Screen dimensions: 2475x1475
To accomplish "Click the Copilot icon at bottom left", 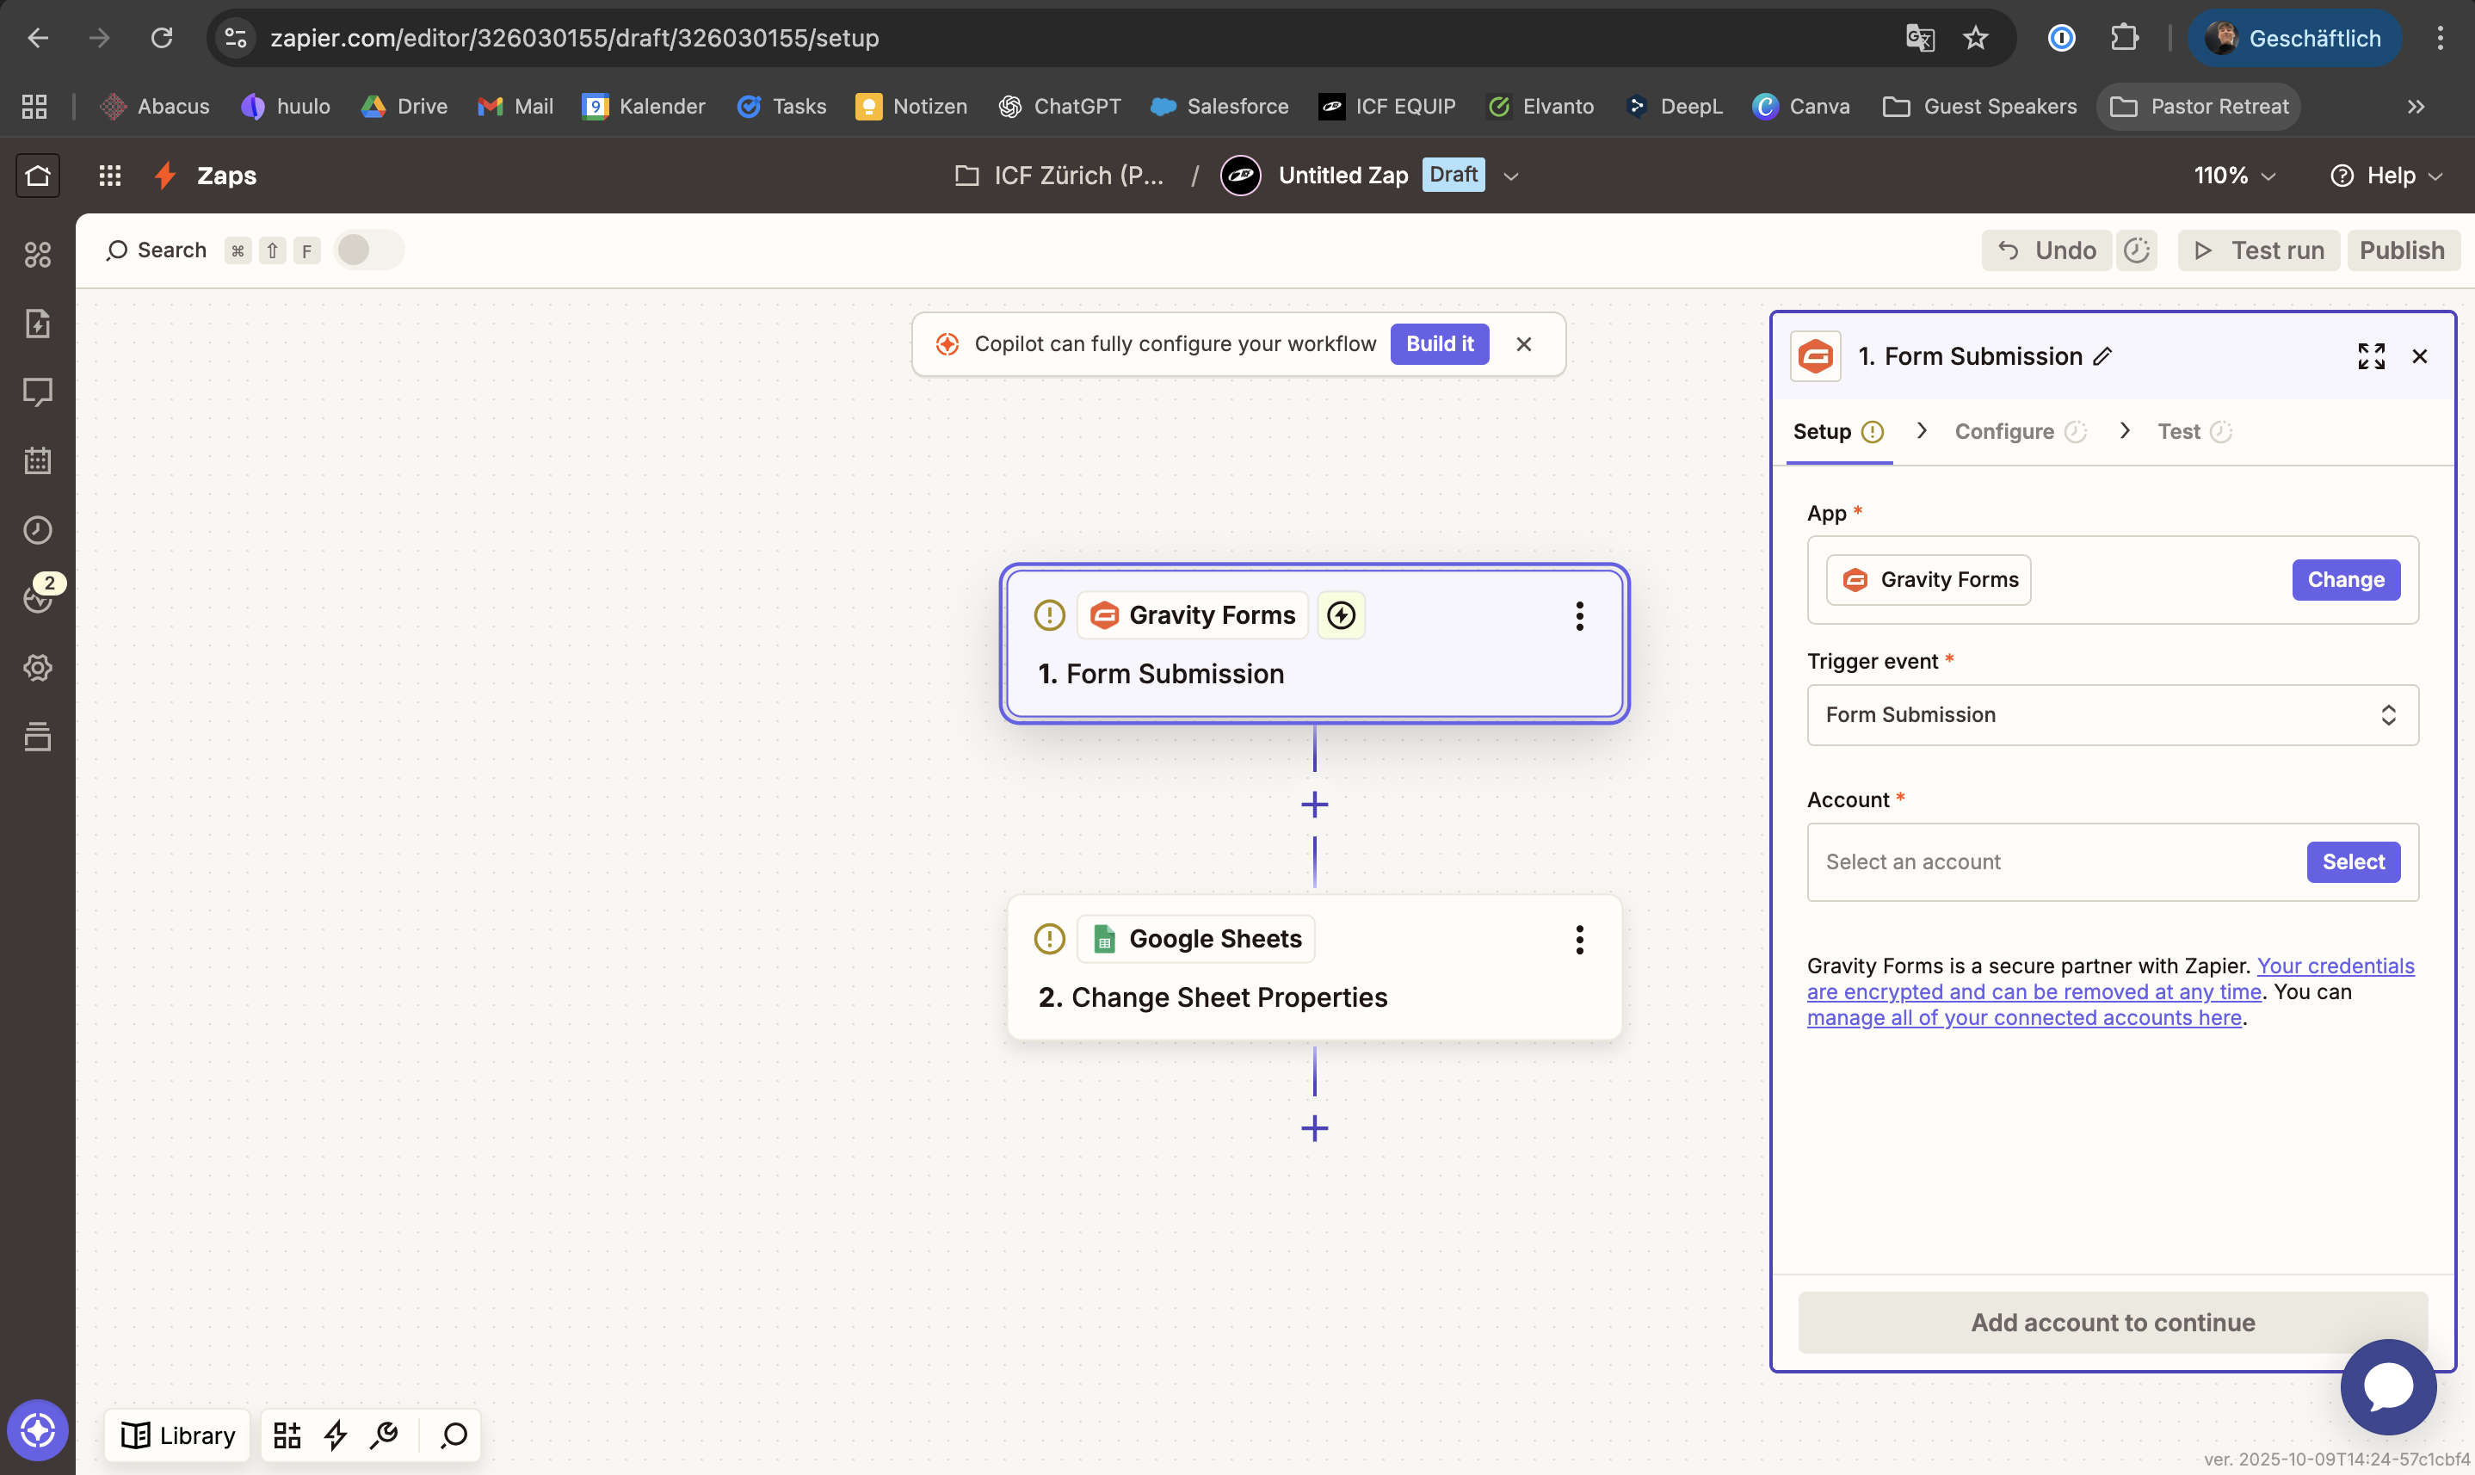I will 38,1430.
